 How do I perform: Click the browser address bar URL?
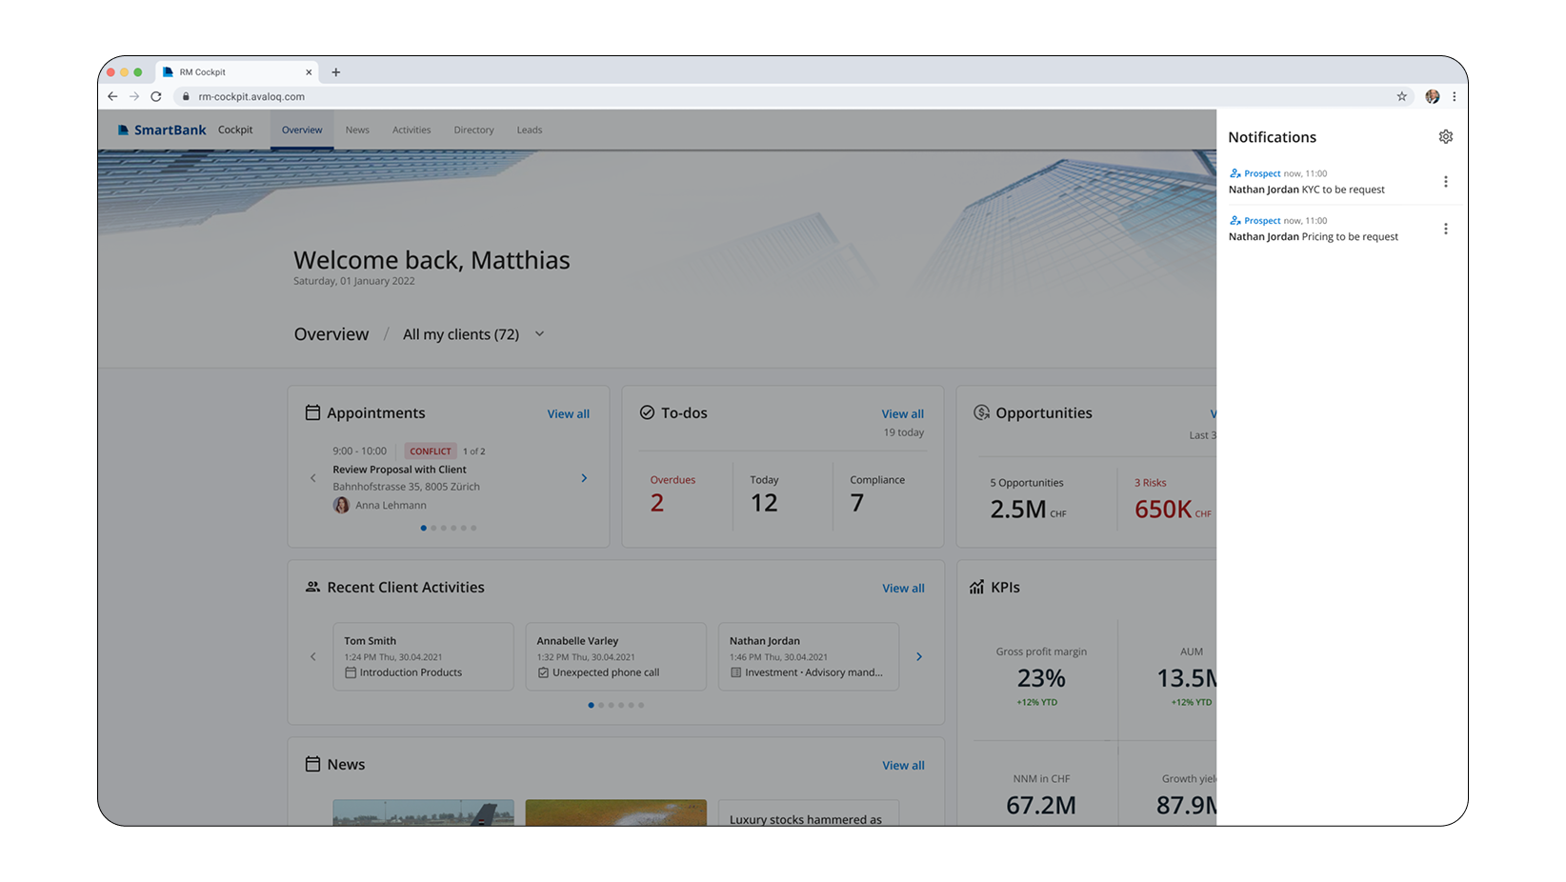click(x=251, y=96)
